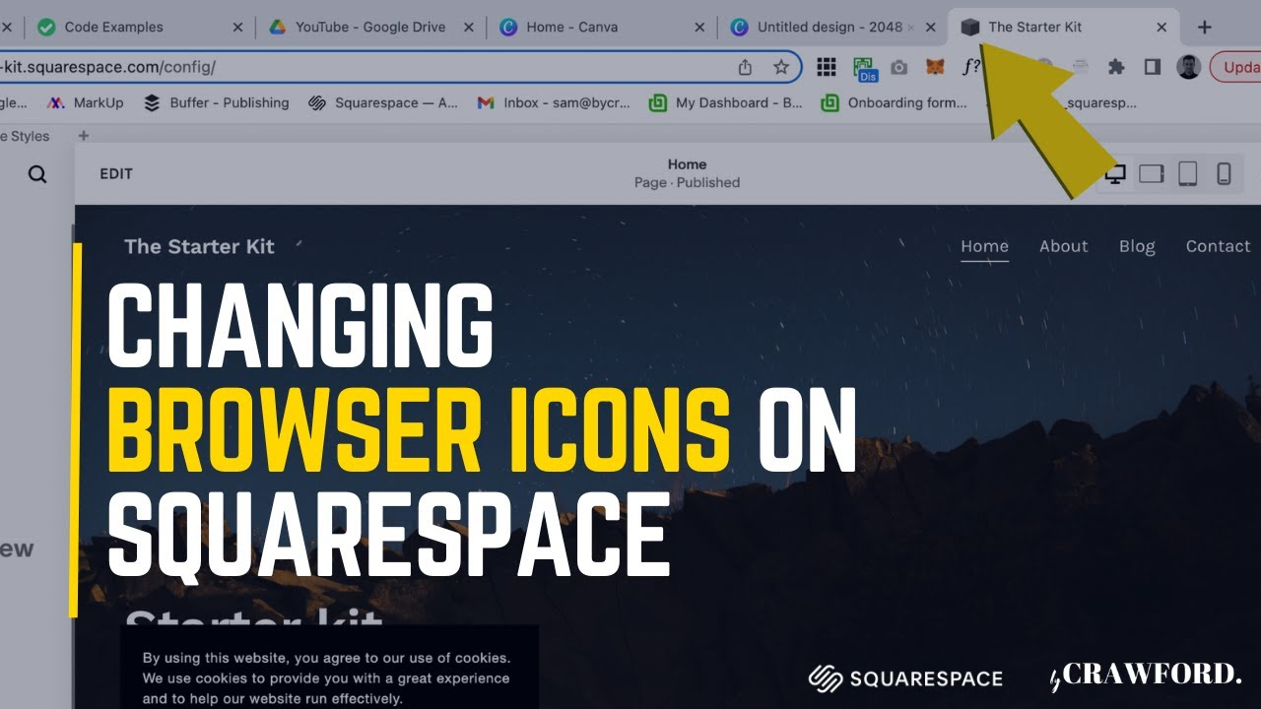Click the f? font finder extension

tap(971, 67)
